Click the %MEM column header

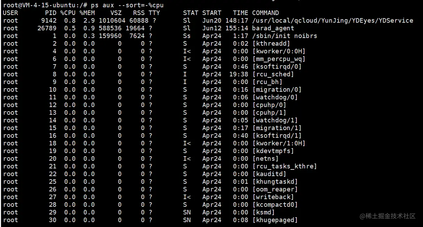tap(87, 13)
